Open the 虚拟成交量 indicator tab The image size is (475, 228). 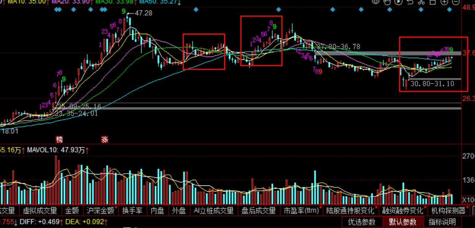[x=40, y=210]
